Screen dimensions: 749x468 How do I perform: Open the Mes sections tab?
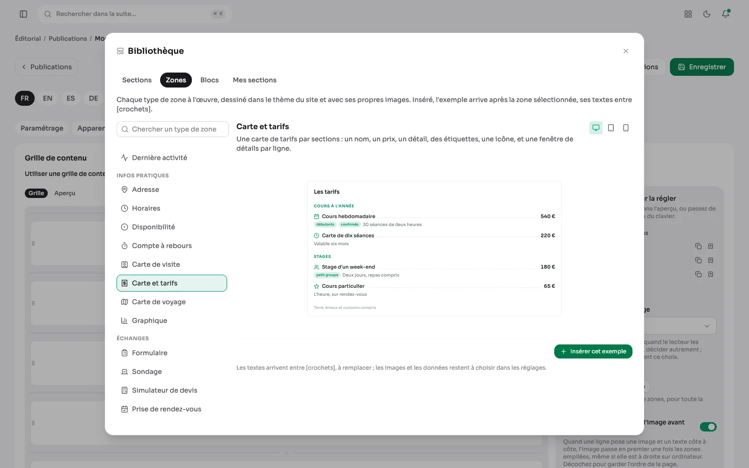tap(255, 80)
